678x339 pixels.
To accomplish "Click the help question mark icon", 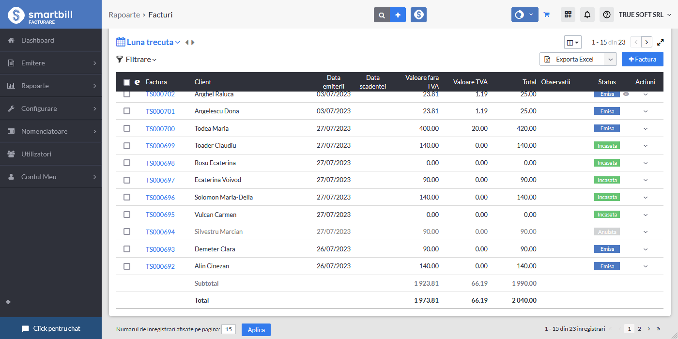I will pos(607,15).
